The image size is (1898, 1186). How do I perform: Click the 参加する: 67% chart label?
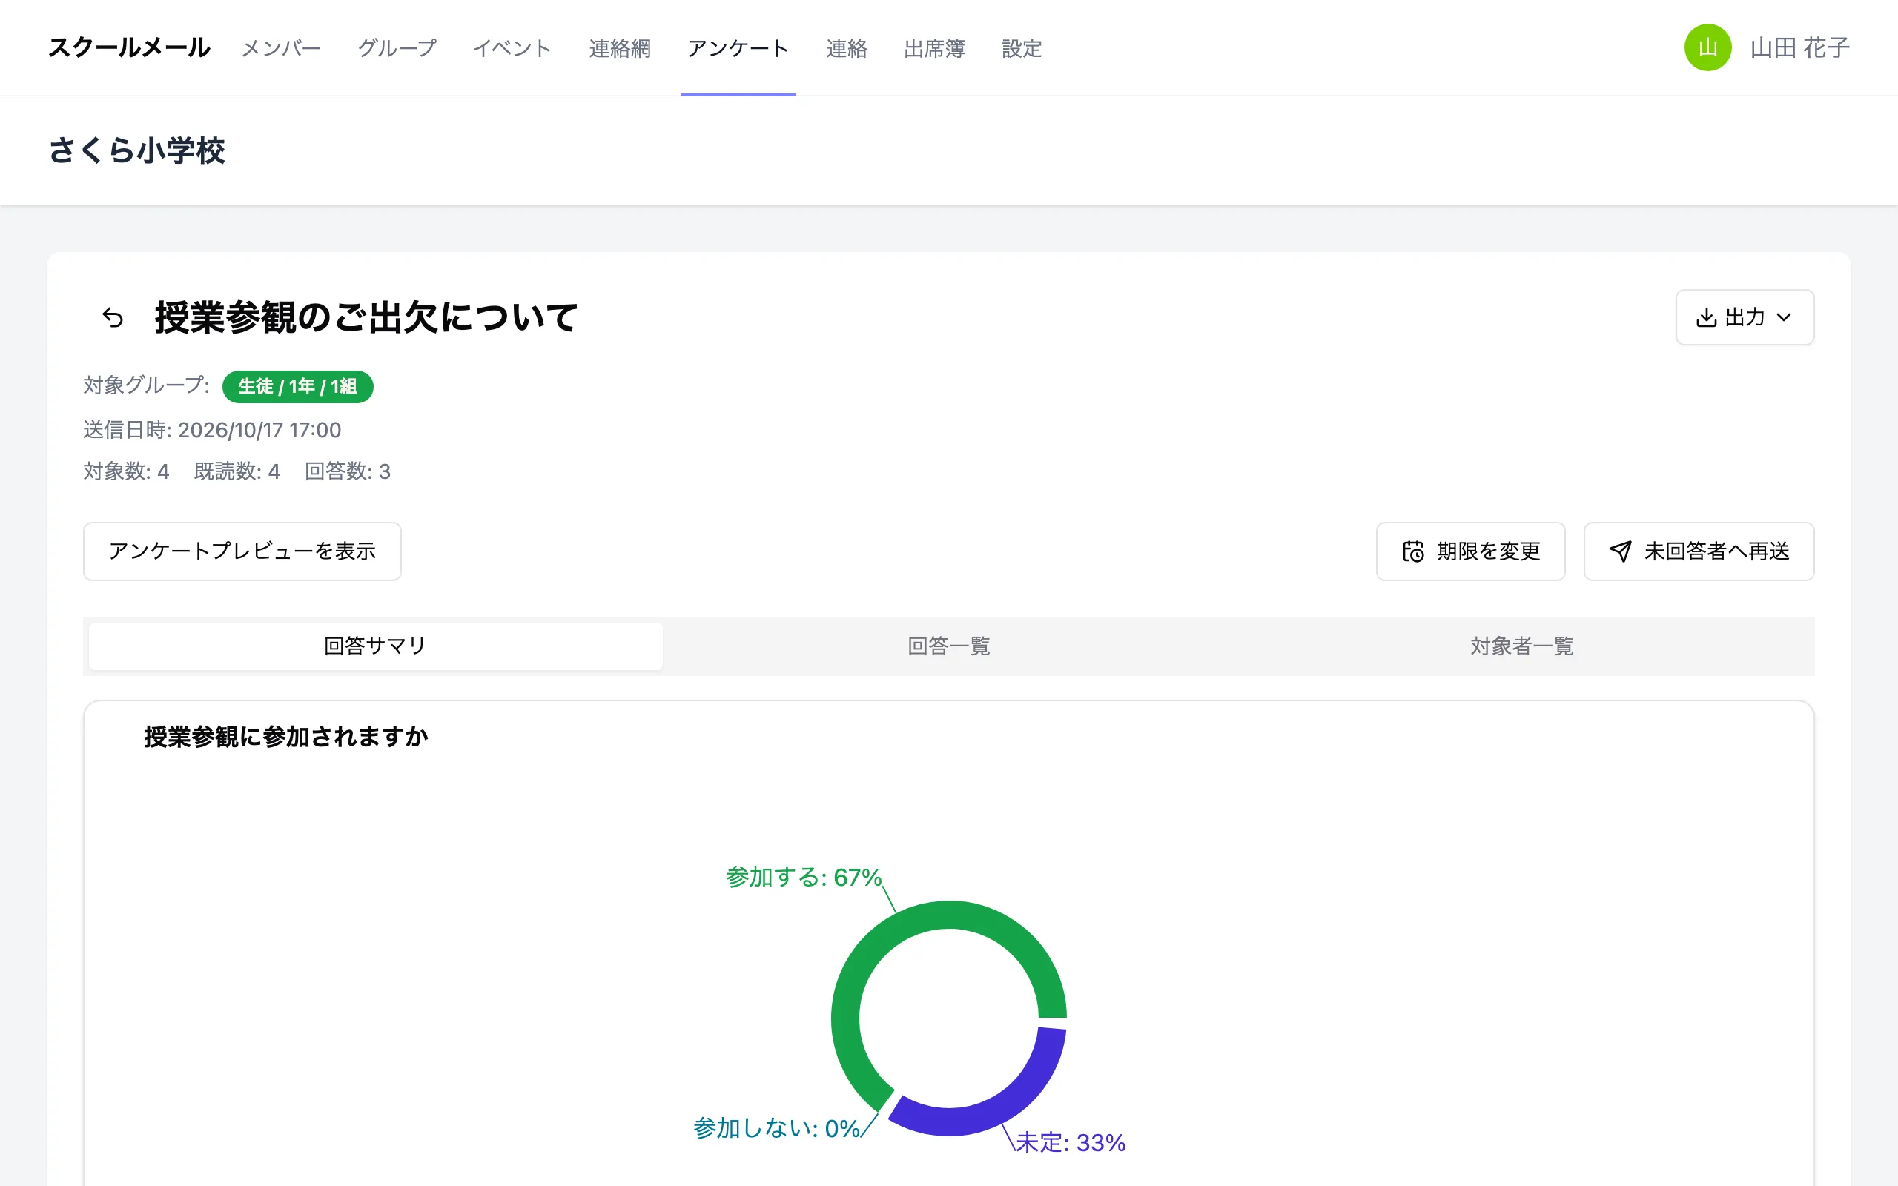(804, 877)
